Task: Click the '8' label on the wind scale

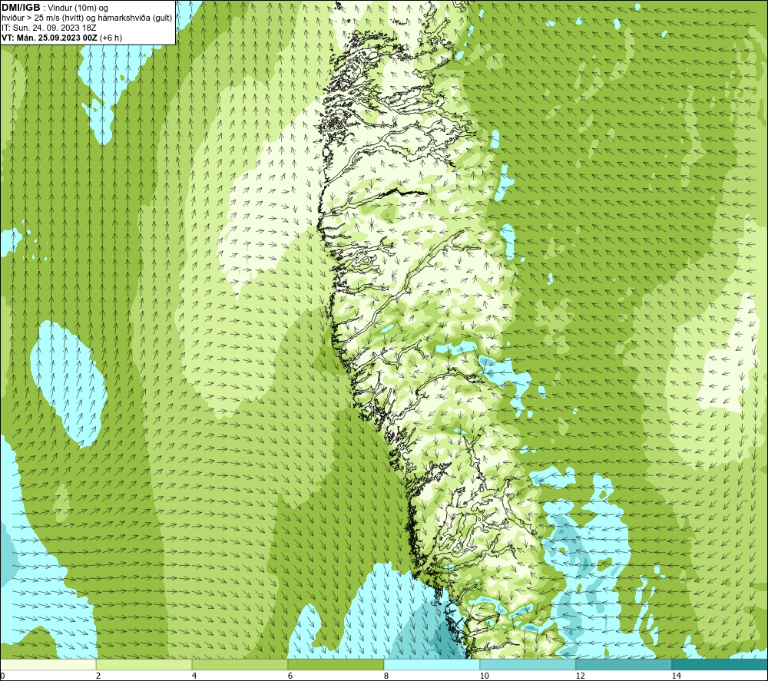Action: click(x=386, y=676)
